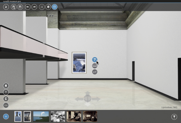Undo the last action with left arrow

tap(28, 7)
